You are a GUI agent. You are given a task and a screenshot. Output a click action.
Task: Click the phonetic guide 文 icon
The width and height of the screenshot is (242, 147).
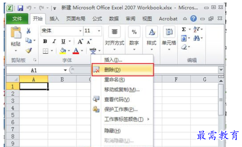(93, 51)
